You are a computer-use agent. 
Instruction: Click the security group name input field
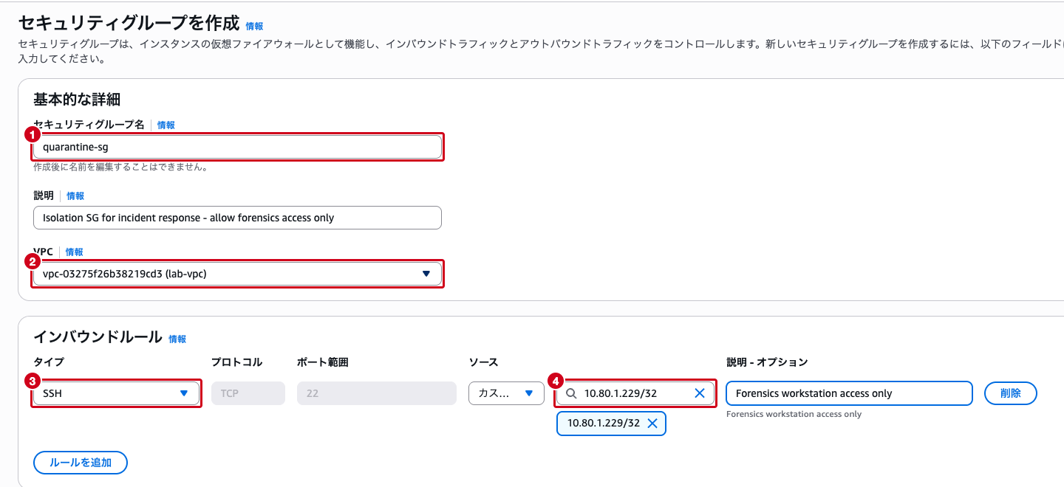click(x=237, y=147)
